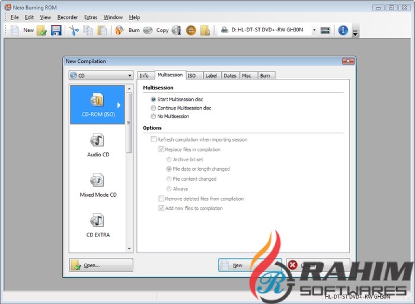Click the compilation list scroll down arrow
This screenshot has width=415, height=304.
pos(129,249)
